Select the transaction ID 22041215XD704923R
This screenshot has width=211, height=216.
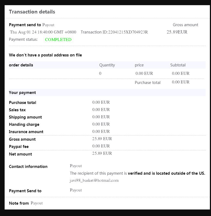pos(128,32)
